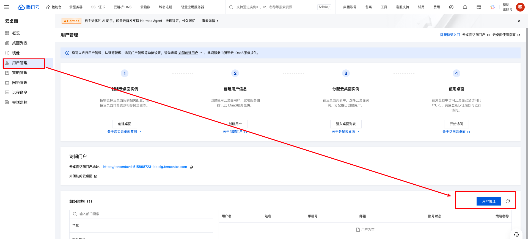Open the 控制台 console home
Screen dimensions: 528x239
(54, 7)
